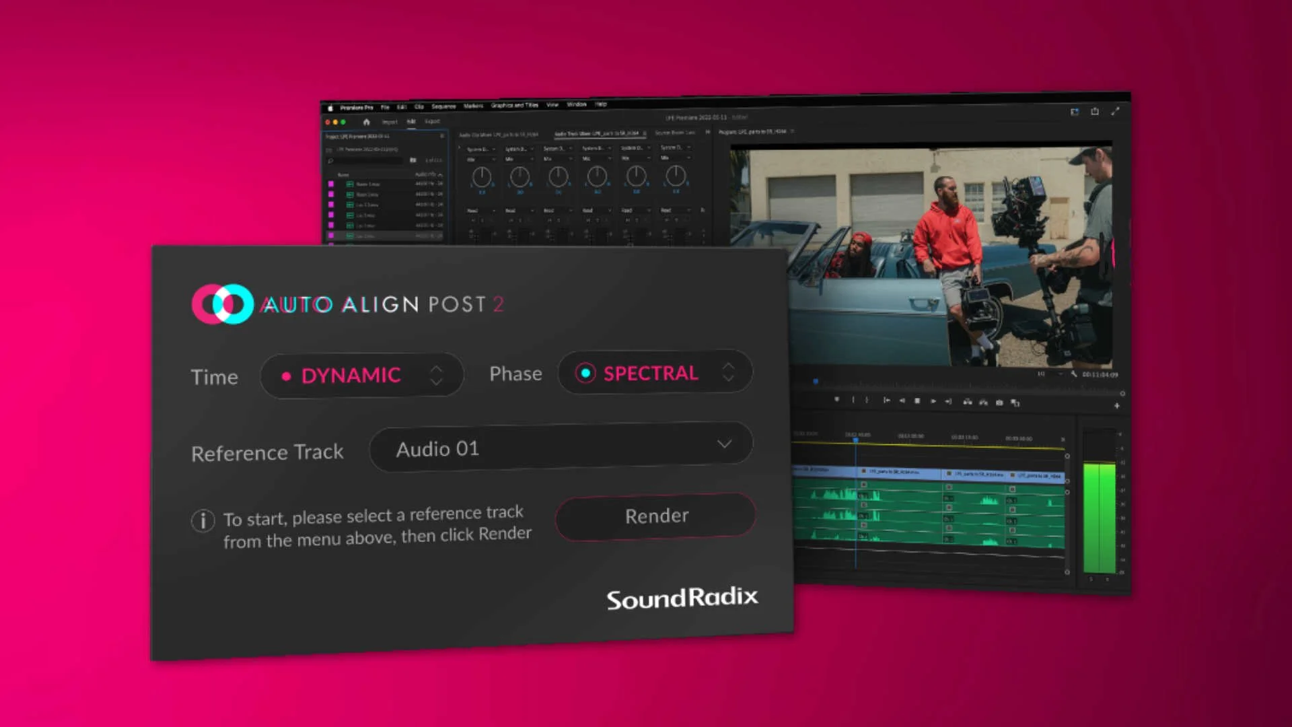Click the Render button
1292x727 pixels.
(x=656, y=516)
